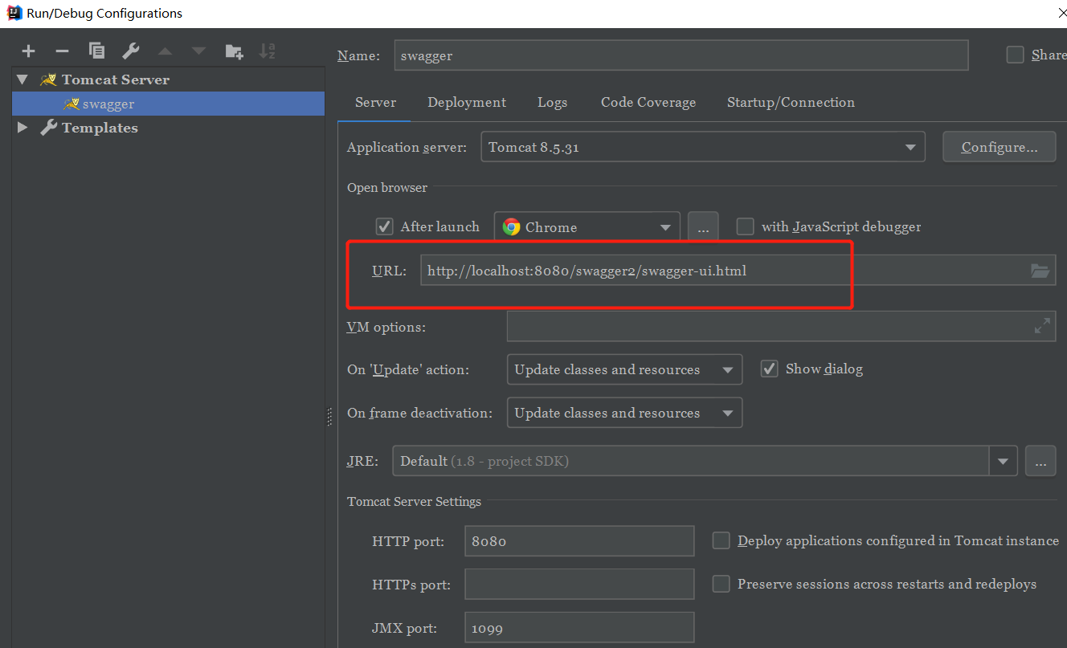The image size is (1067, 648).
Task: Toggle the After launch checkbox
Action: coord(385,226)
